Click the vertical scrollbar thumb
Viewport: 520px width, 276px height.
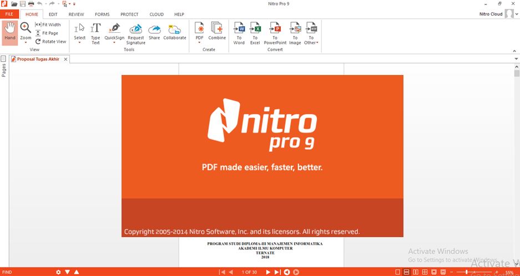pyautogui.click(x=517, y=73)
